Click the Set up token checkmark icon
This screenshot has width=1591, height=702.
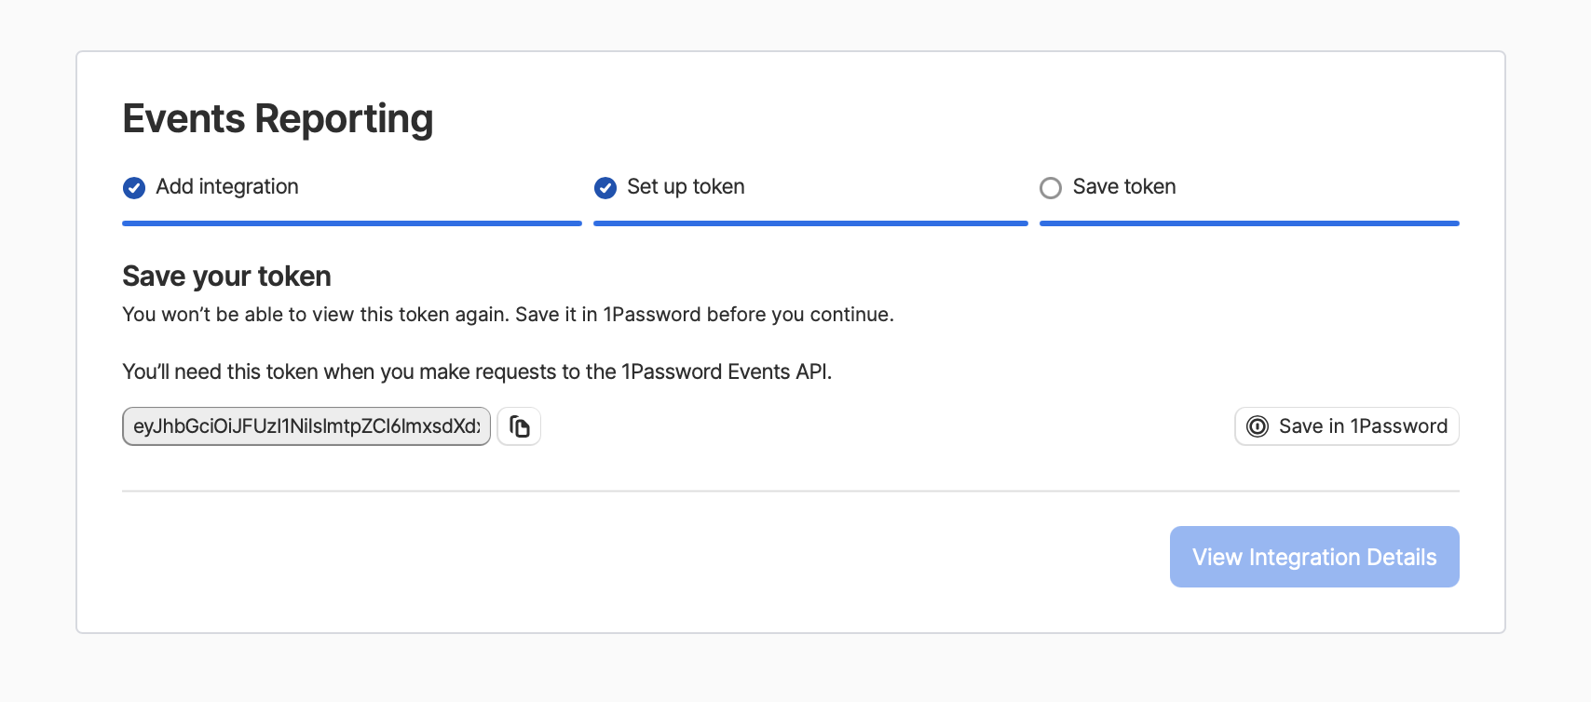coord(605,188)
